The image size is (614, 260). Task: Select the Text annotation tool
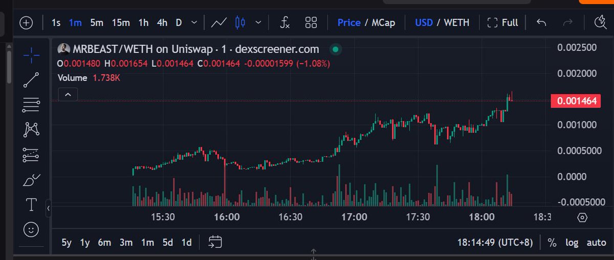click(x=31, y=205)
